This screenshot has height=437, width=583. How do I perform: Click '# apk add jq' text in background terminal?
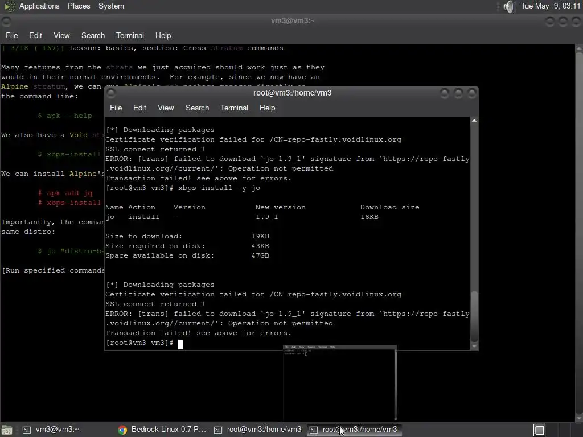click(x=65, y=193)
